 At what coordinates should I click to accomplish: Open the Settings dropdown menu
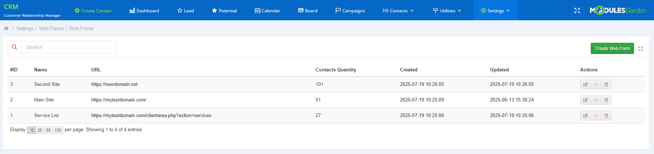click(x=495, y=11)
